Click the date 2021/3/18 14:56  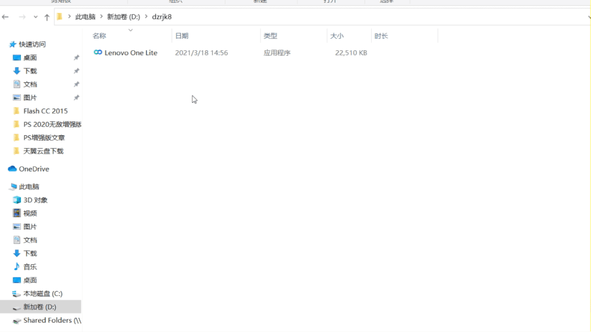[x=201, y=53]
